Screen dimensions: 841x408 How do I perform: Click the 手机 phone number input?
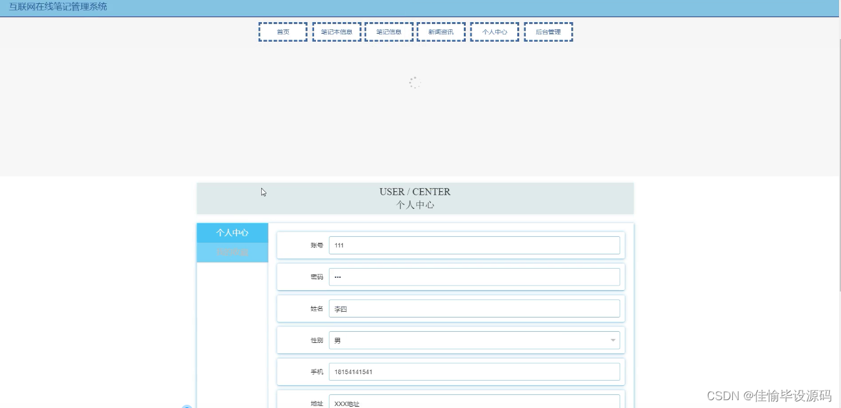point(474,372)
